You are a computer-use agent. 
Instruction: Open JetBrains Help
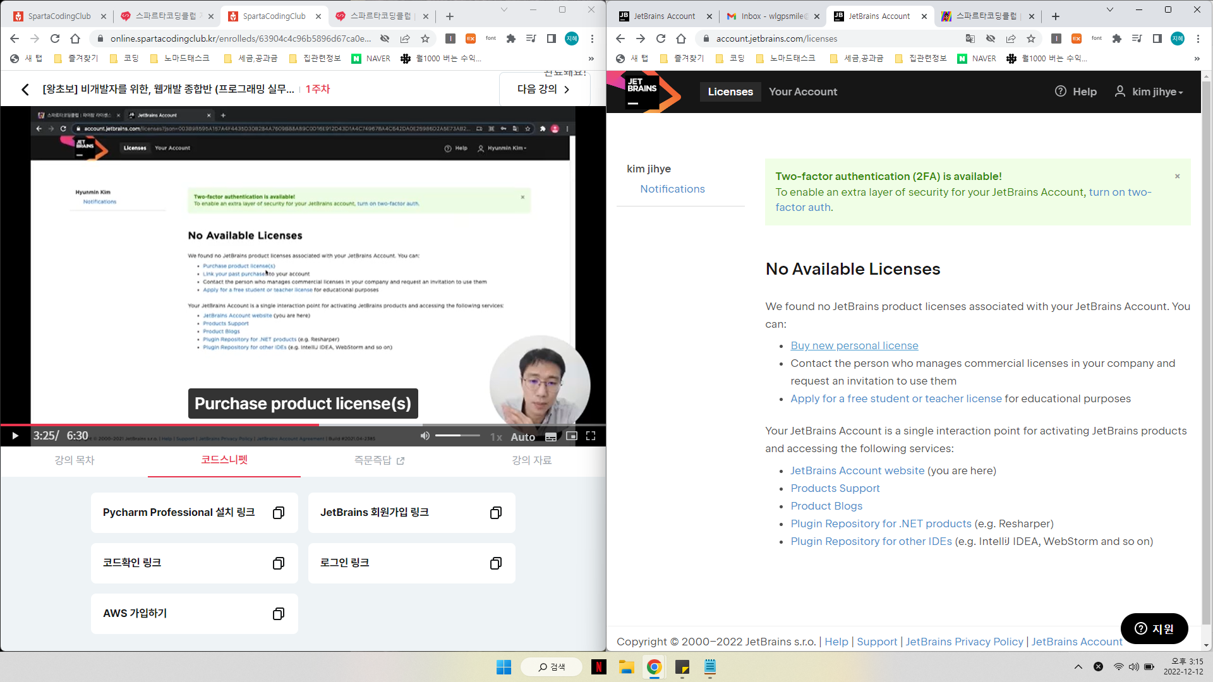(x=1076, y=92)
